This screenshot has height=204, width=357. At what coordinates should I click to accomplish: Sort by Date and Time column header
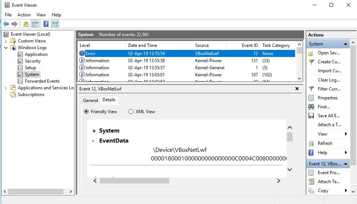click(x=159, y=45)
